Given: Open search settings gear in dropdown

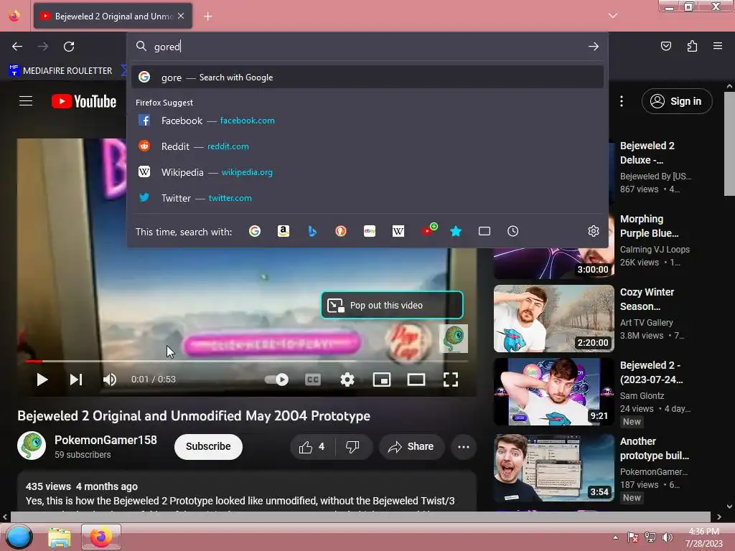Looking at the screenshot, I should (594, 231).
